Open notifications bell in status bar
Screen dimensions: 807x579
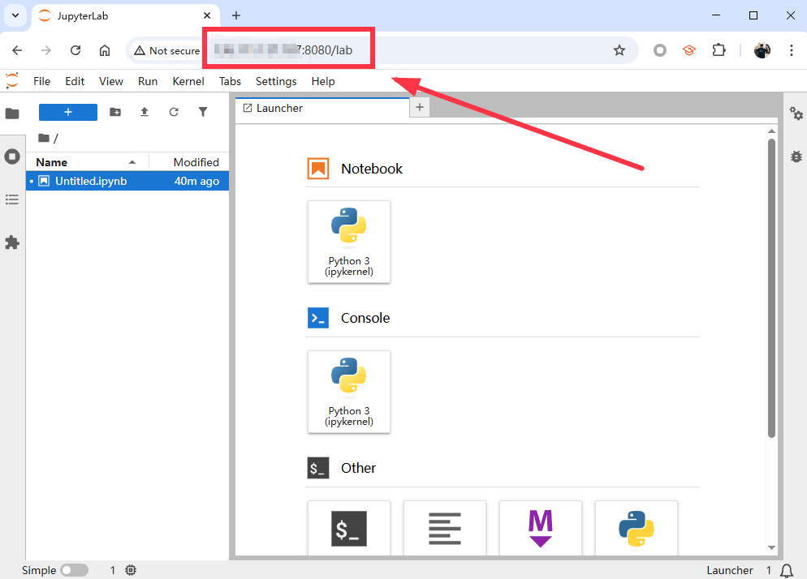[x=787, y=570]
